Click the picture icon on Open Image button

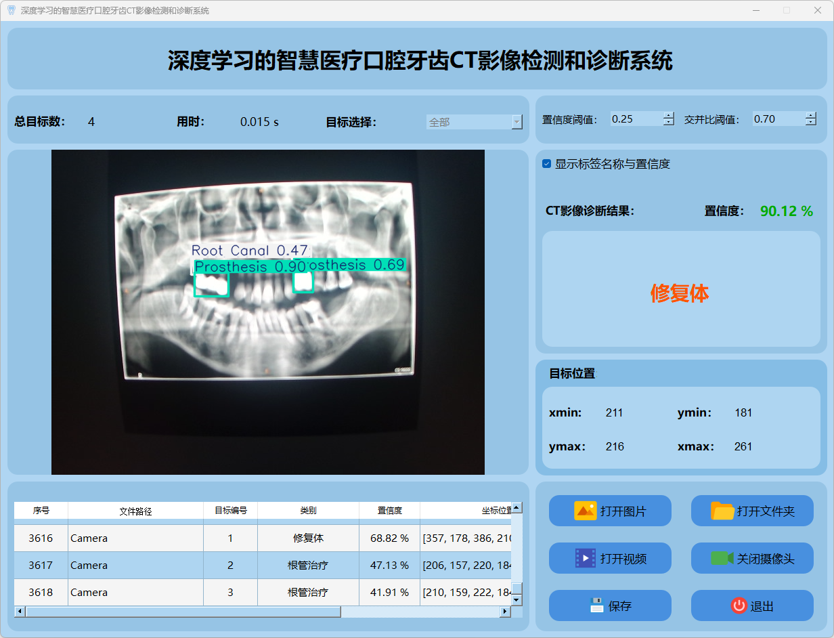click(x=585, y=511)
